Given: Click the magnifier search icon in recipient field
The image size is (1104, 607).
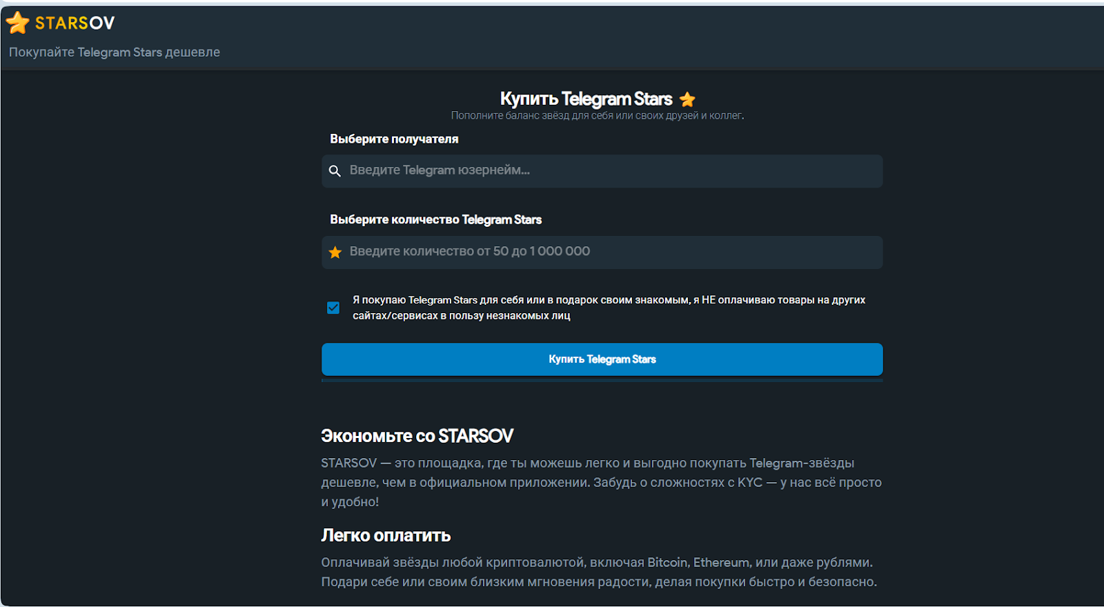Looking at the screenshot, I should pos(335,171).
